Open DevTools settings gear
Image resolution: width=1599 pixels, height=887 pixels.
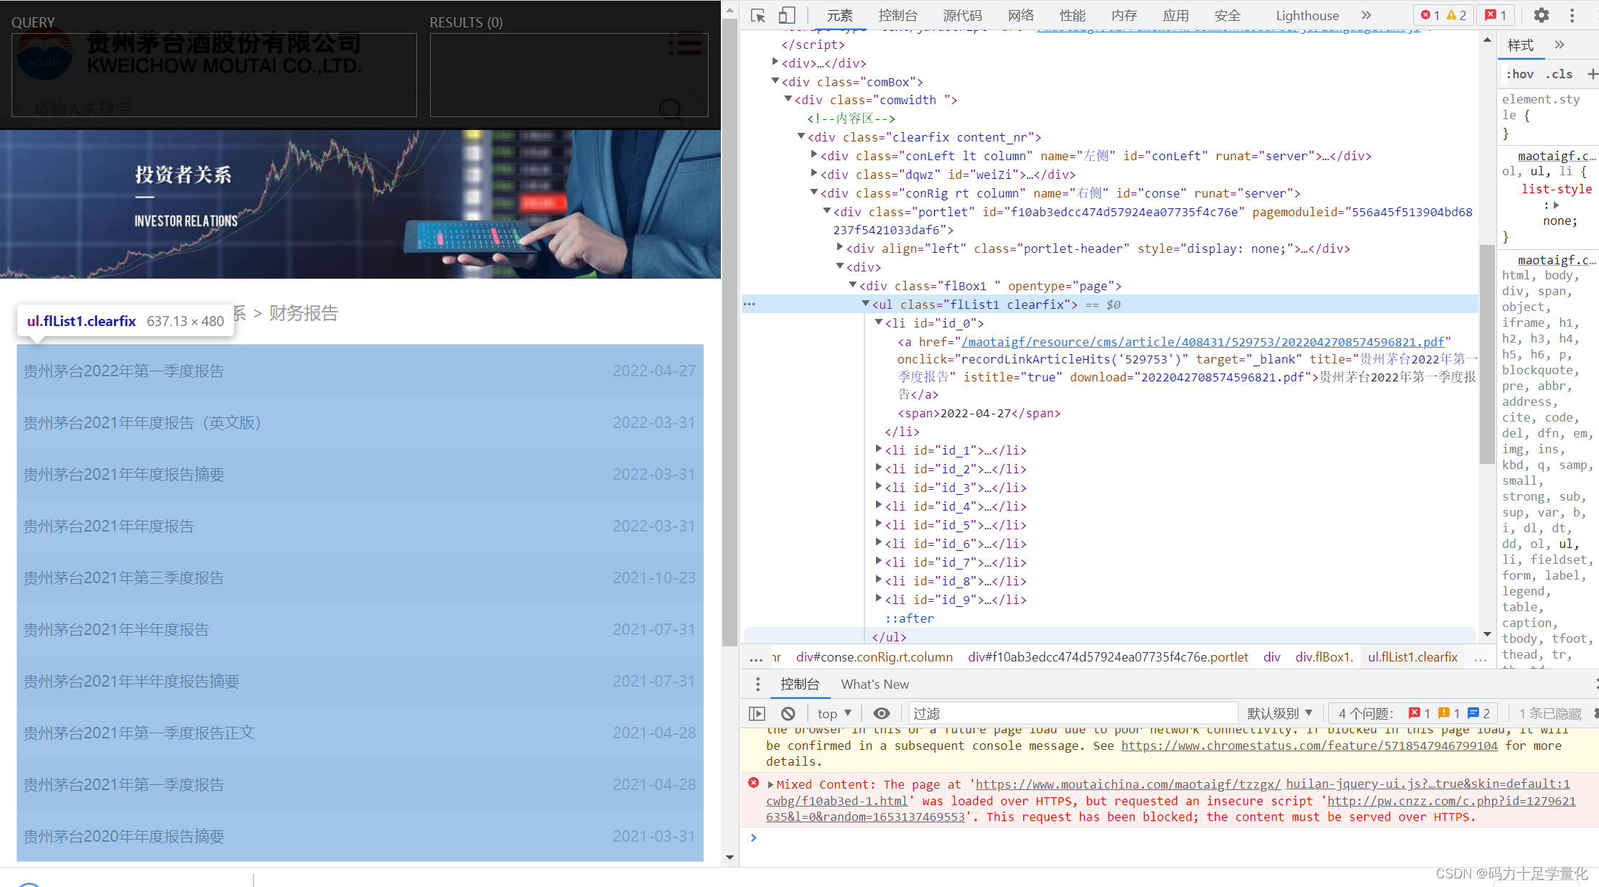click(x=1541, y=15)
